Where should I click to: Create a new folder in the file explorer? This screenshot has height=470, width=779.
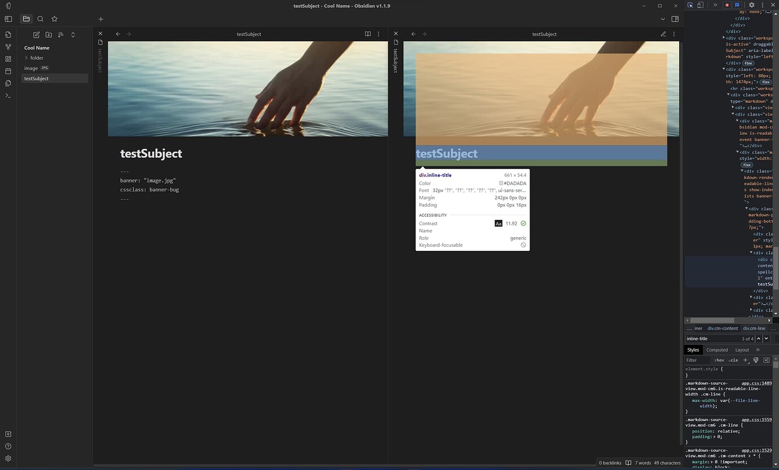(x=49, y=34)
